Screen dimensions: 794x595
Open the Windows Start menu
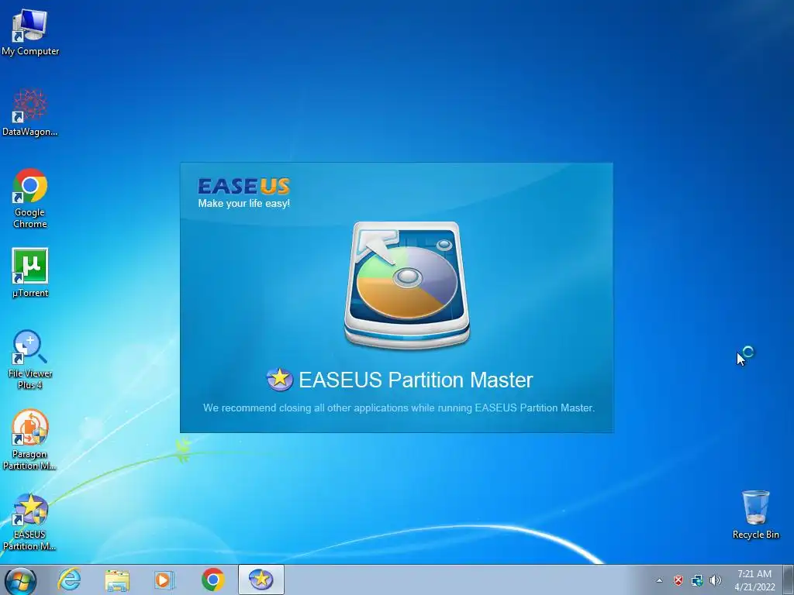[x=21, y=580]
